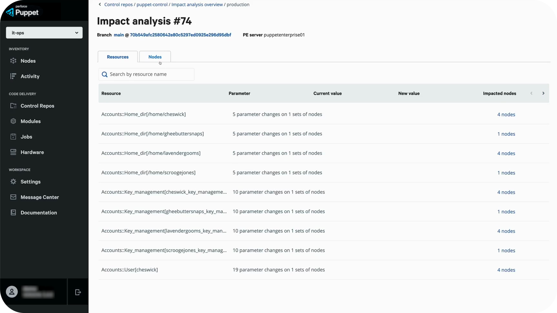Click the user avatar icon at bottom left

pyautogui.click(x=12, y=292)
